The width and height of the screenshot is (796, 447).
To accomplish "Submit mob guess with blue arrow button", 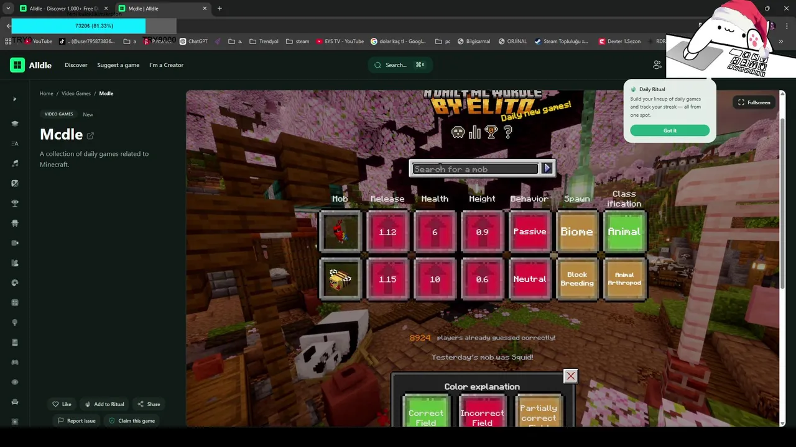I will click(547, 168).
